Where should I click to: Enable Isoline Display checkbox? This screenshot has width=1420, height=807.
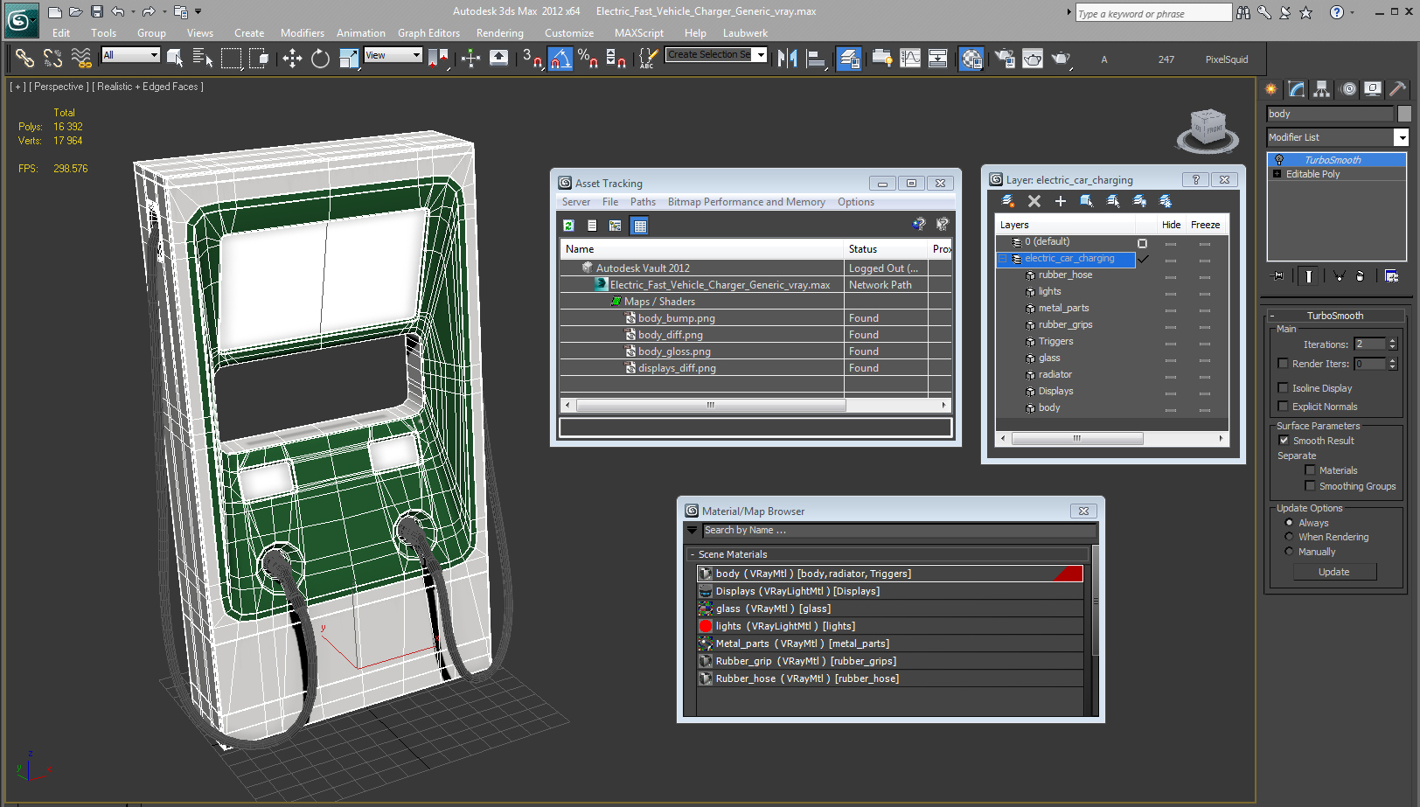coord(1283,388)
